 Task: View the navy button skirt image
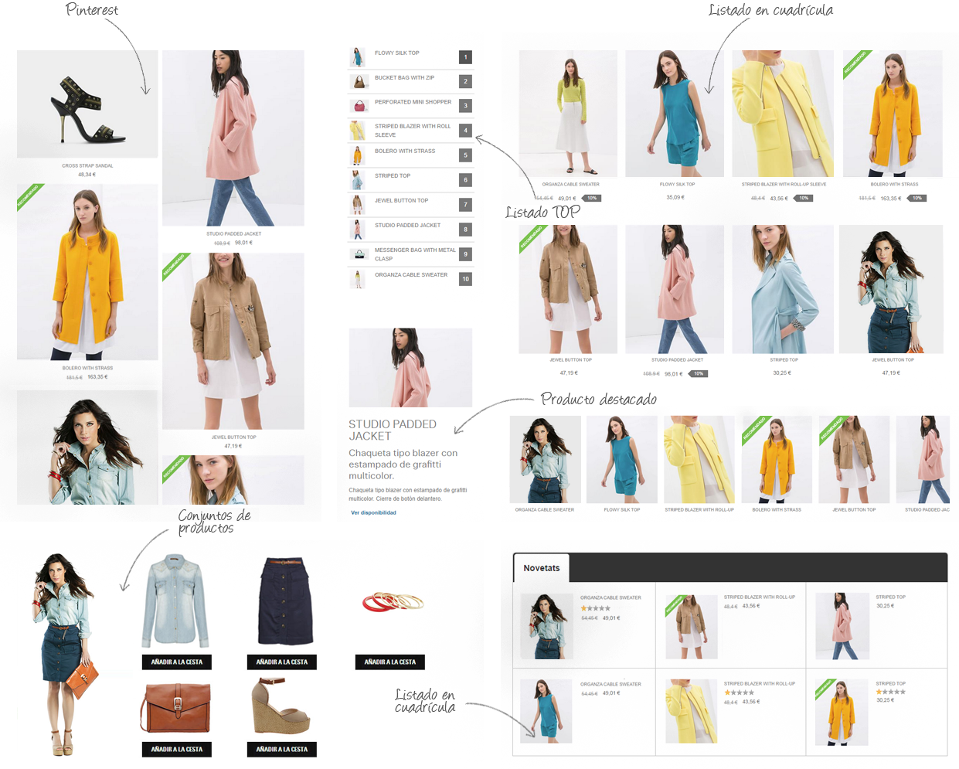pos(285,601)
